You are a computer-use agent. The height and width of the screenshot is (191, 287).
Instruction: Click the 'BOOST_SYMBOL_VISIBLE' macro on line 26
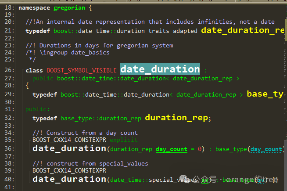pos(82,71)
